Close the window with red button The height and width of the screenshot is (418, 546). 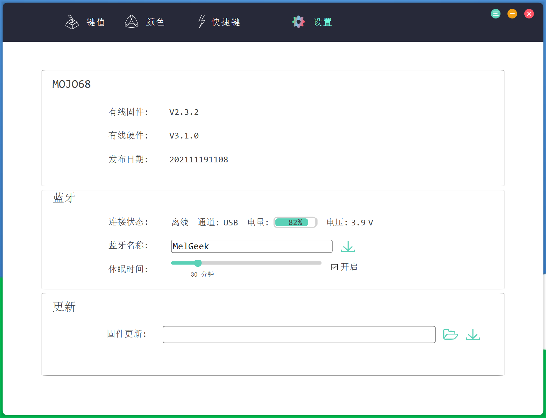pos(529,14)
